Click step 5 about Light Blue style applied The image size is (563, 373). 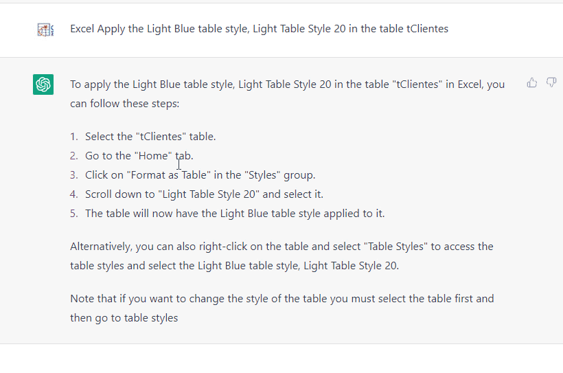[x=235, y=214]
